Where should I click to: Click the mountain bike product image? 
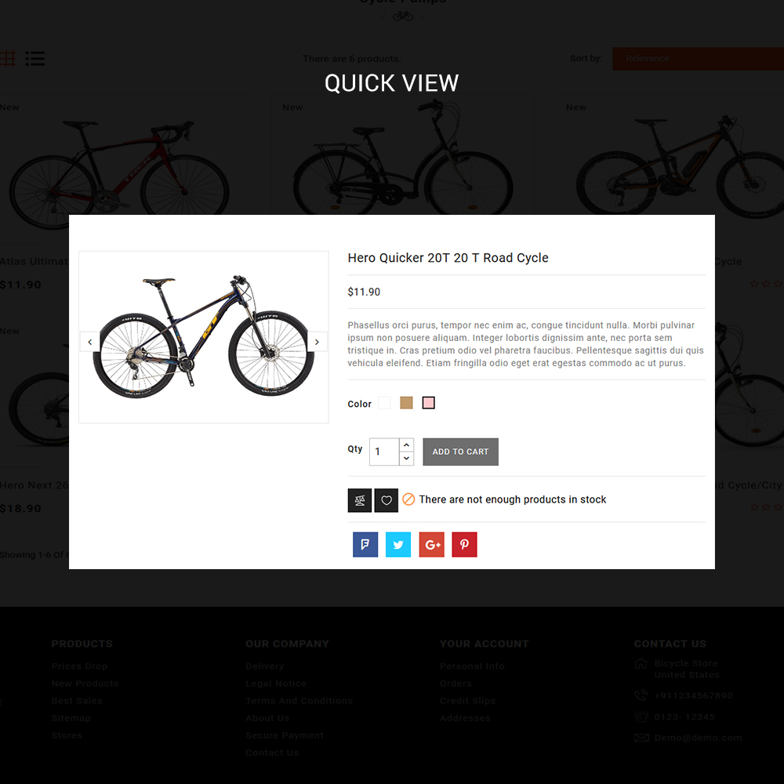[204, 336]
